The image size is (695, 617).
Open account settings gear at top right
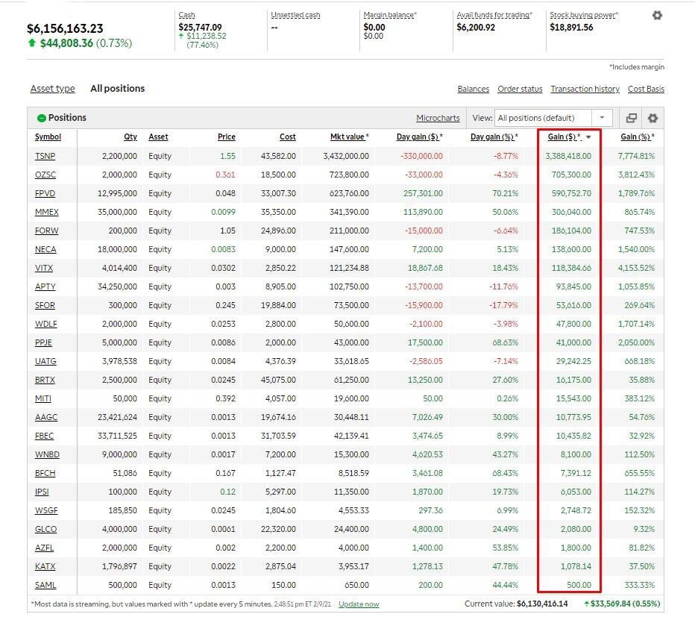coord(657,16)
